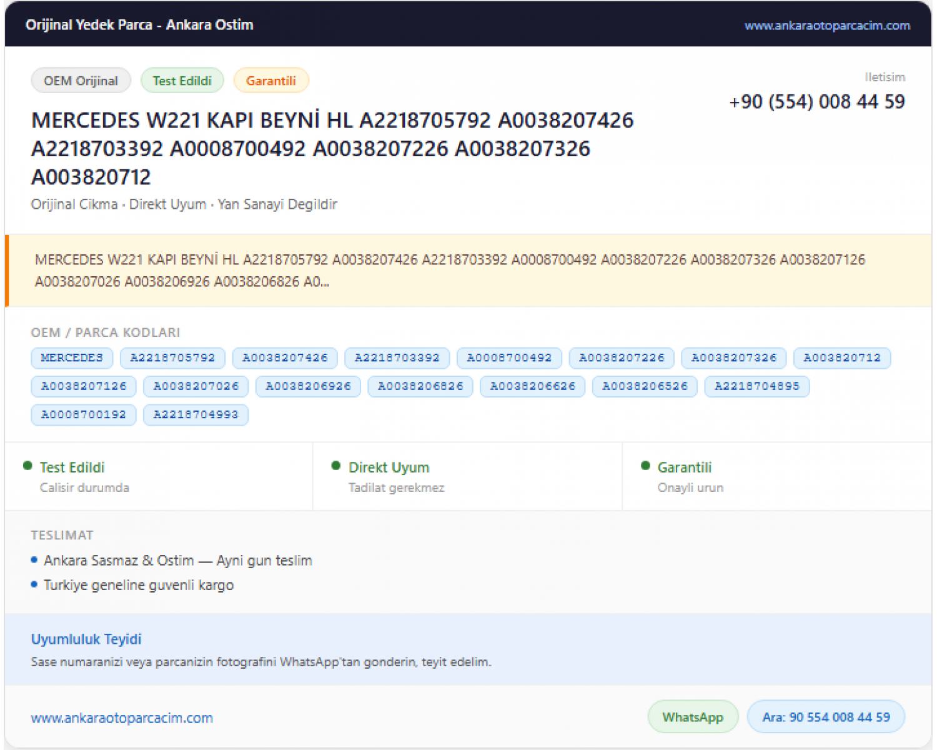Select the A0038207126 code chip
The height and width of the screenshot is (750, 937).
point(84,386)
